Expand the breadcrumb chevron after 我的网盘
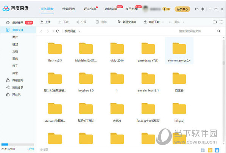The width and height of the screenshot is (226, 153). tap(79, 31)
